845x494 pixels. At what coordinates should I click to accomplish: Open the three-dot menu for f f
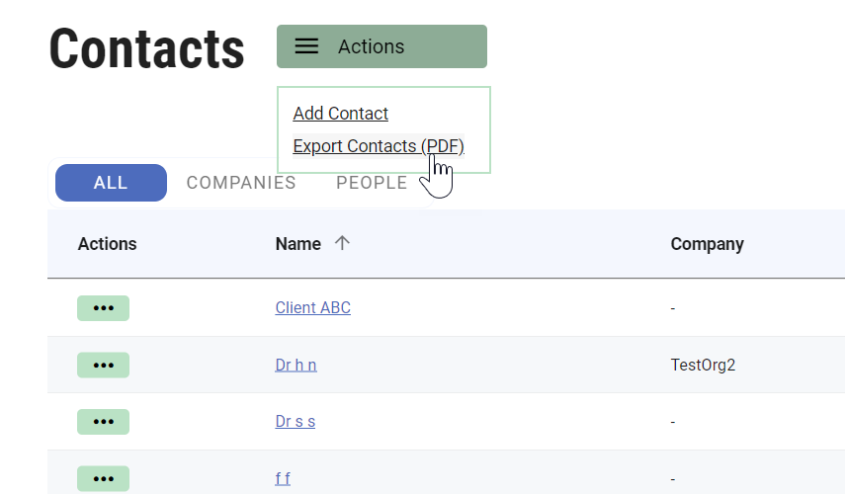click(103, 478)
